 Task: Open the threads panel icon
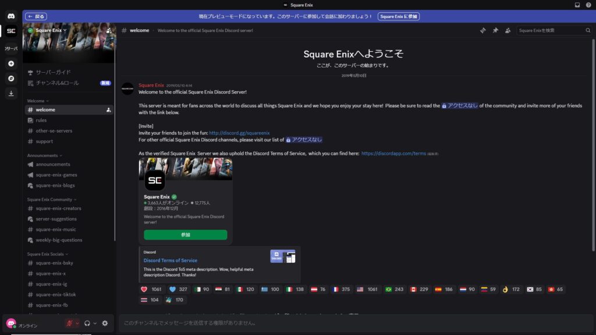483,30
